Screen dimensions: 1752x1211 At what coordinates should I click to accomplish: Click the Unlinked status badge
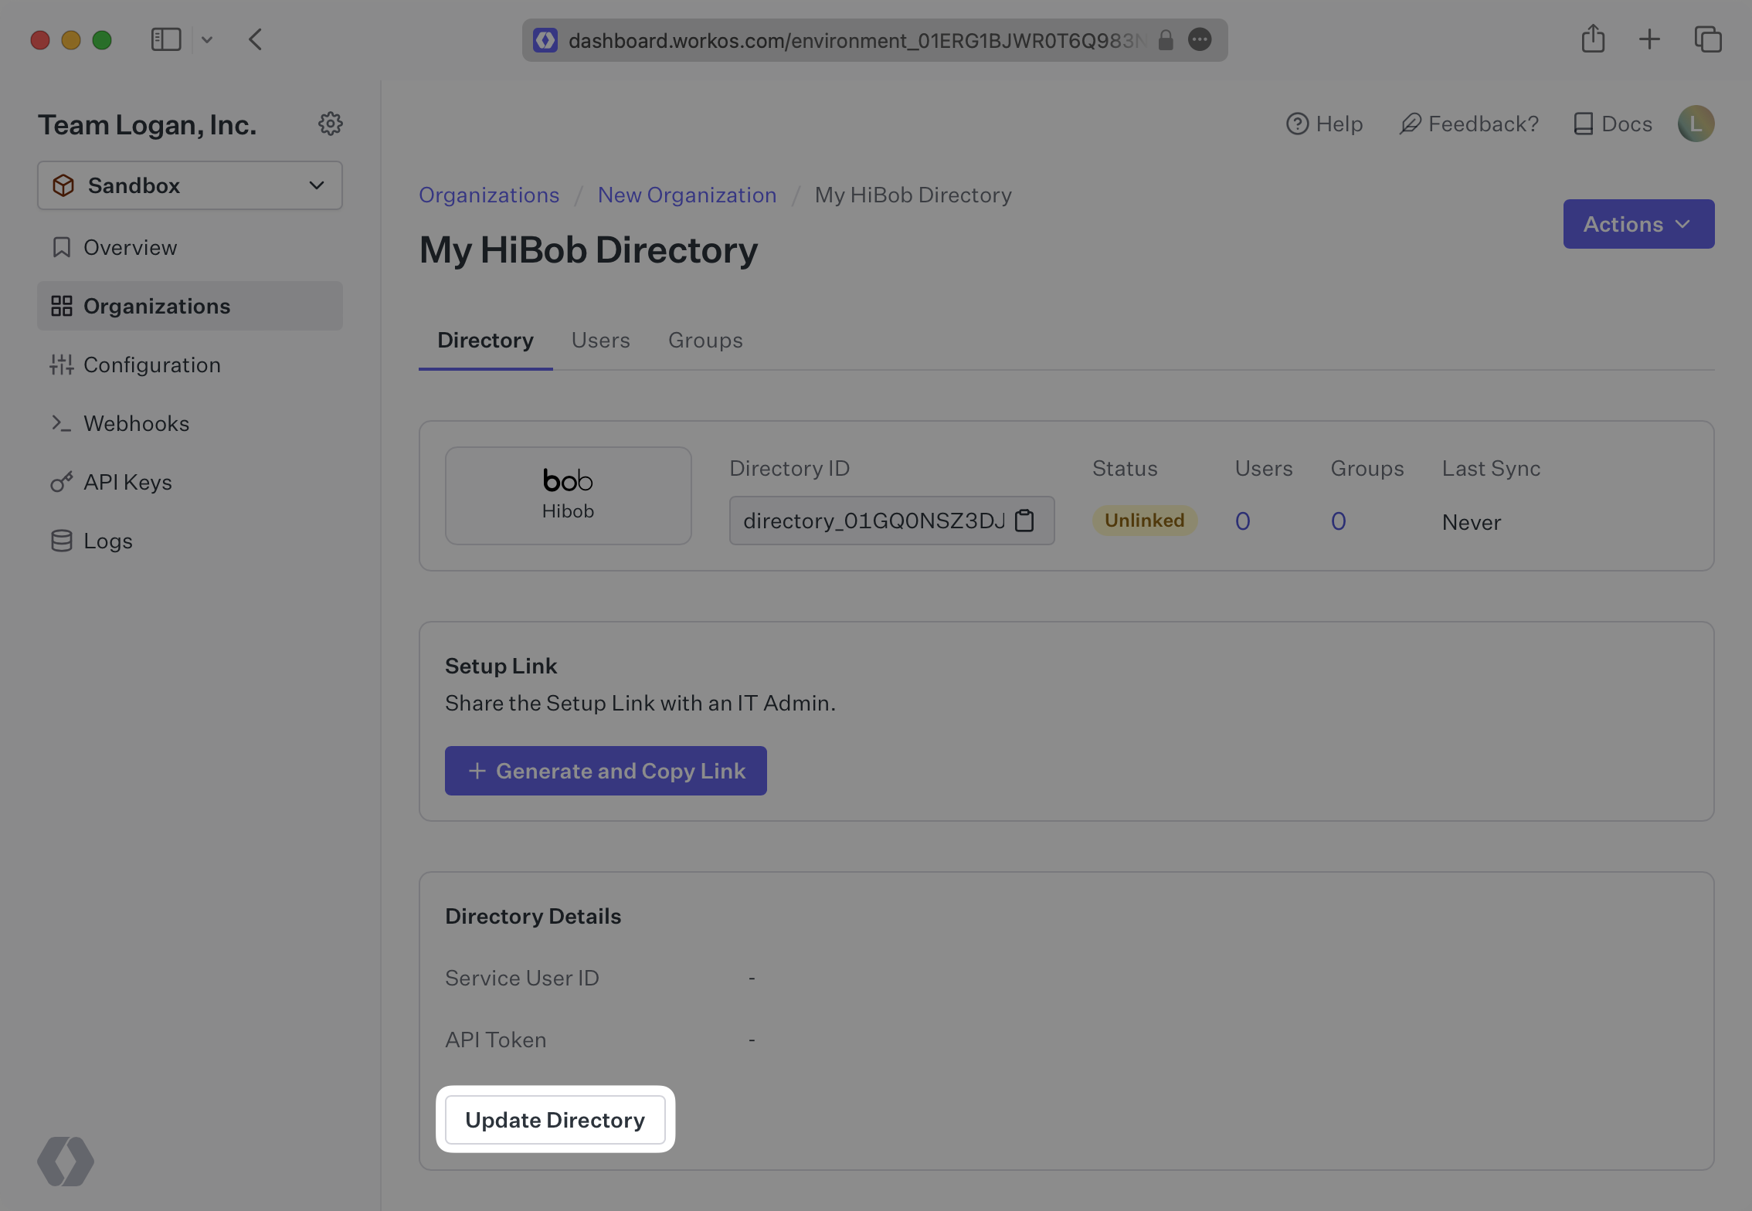(x=1144, y=520)
